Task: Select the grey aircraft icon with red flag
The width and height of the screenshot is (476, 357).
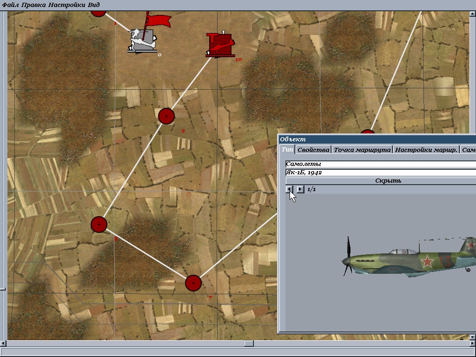Action: pyautogui.click(x=143, y=41)
